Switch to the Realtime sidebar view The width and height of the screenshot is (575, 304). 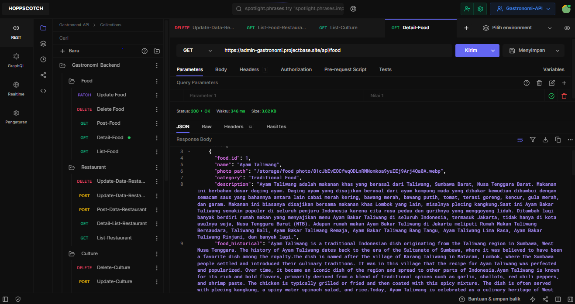(16, 87)
